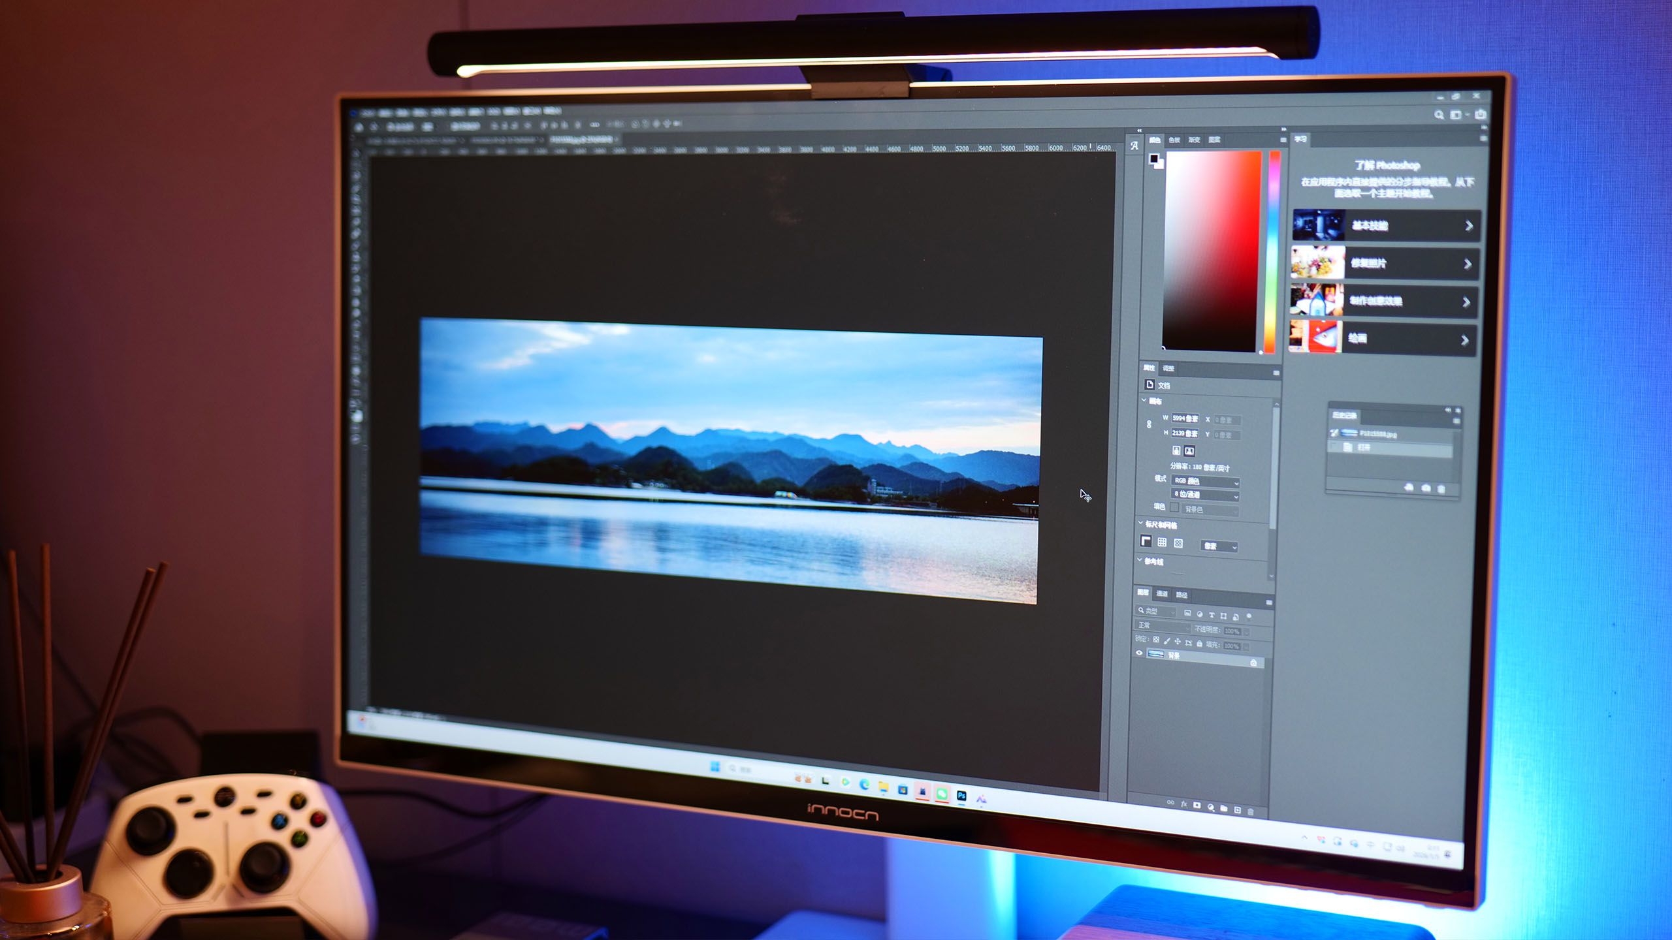1672x940 pixels.
Task: Open the 8 位/通道 bit depth dropdown
Action: pyautogui.click(x=1205, y=495)
